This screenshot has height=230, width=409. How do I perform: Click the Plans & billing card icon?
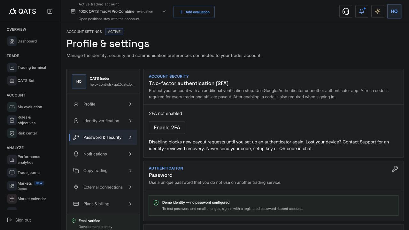point(76,204)
